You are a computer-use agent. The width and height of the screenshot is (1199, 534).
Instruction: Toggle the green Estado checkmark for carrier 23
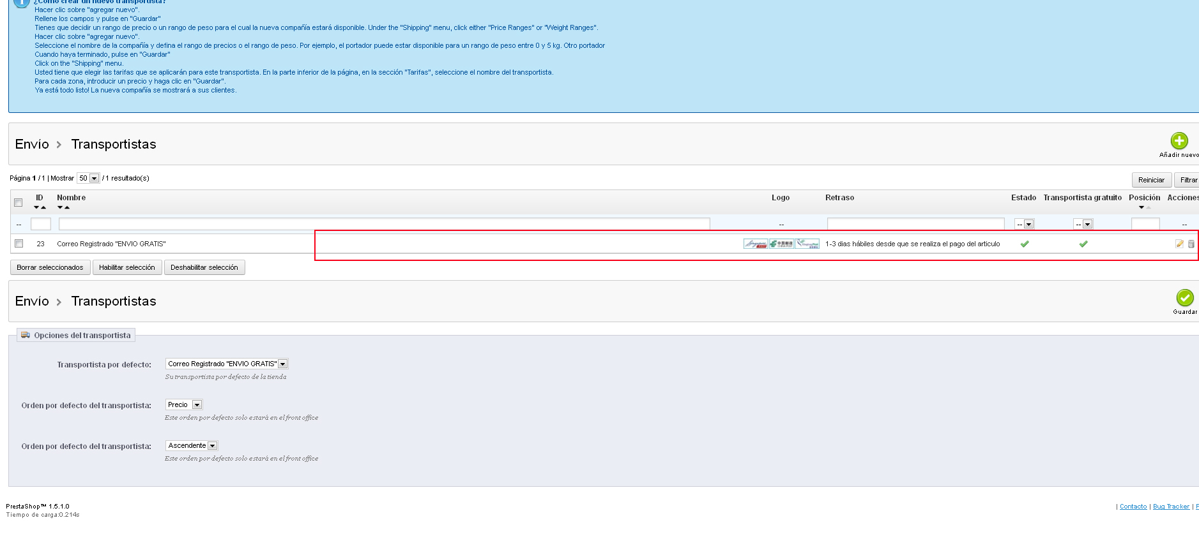click(x=1025, y=244)
